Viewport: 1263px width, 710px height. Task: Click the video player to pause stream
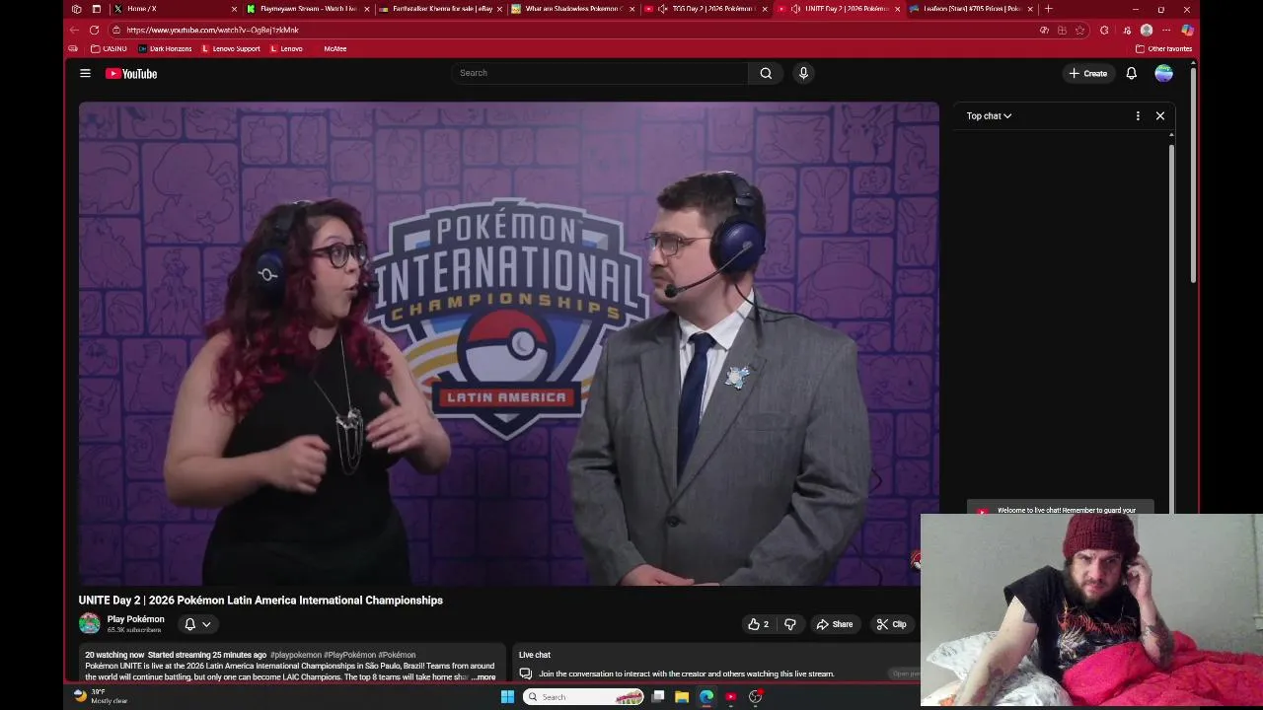click(509, 343)
